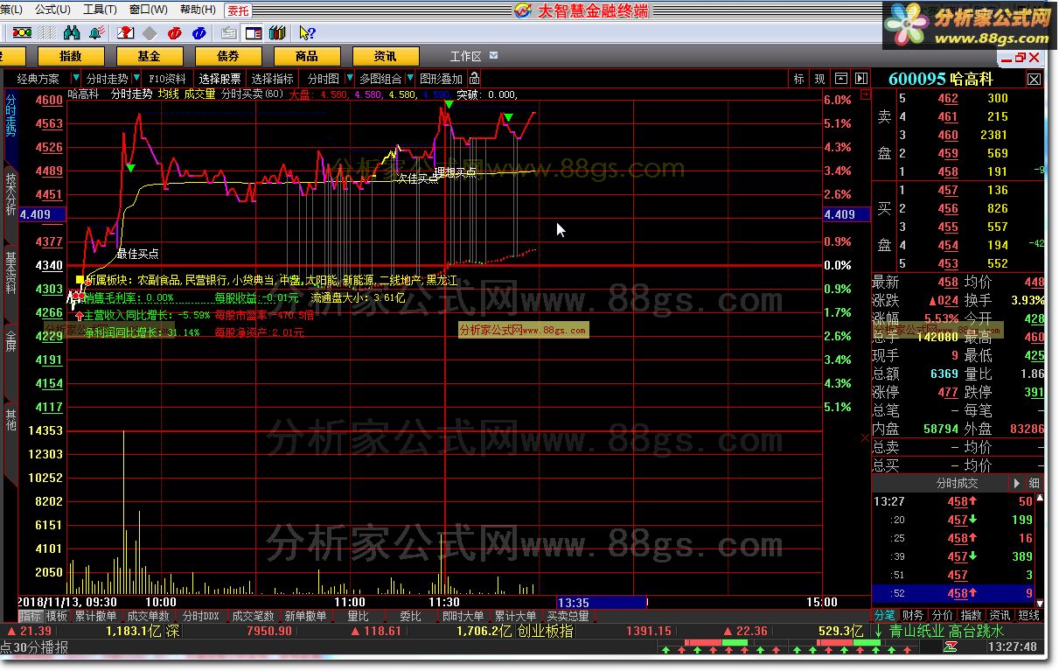
Task: Click the alarm bell alert icon
Action: (98, 33)
